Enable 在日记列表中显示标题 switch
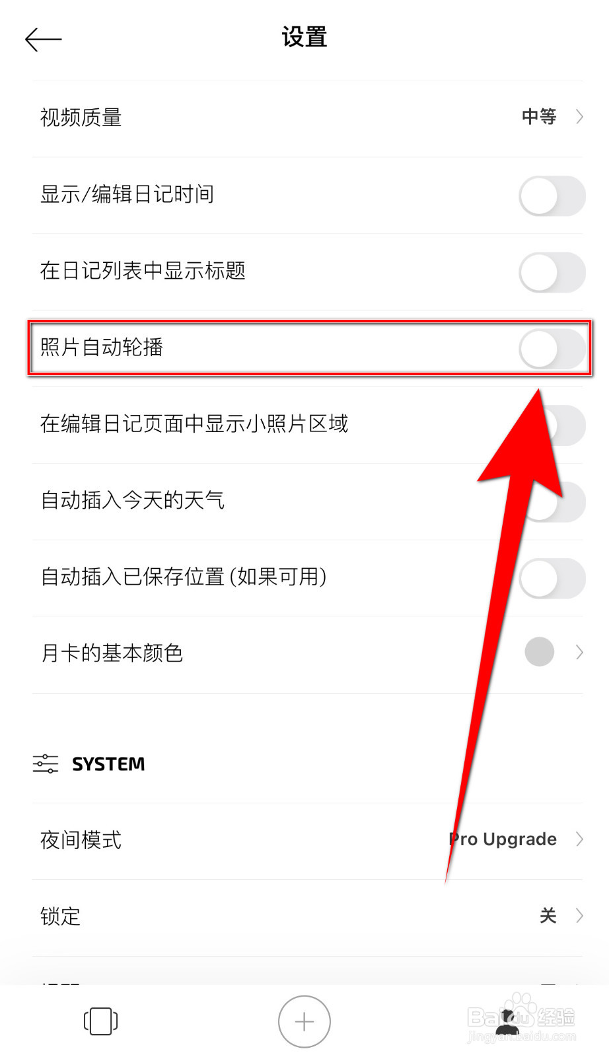Screen dimensions: 609x1057 (x=552, y=272)
